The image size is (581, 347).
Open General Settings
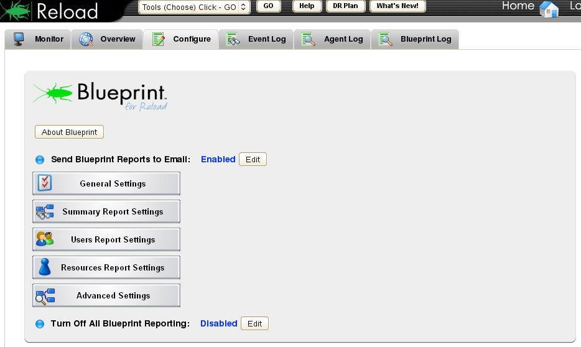(106, 183)
